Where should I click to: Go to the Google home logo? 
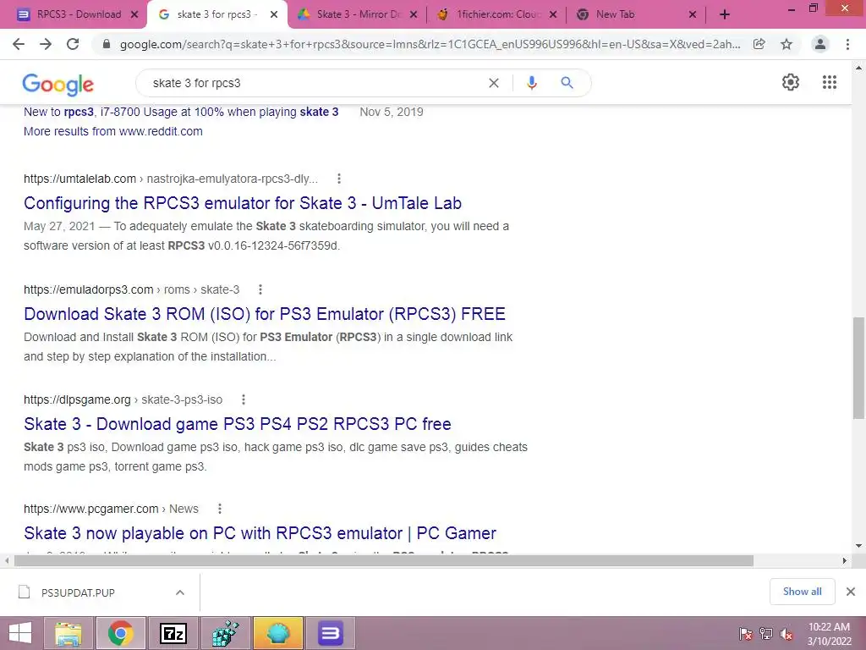58,84
